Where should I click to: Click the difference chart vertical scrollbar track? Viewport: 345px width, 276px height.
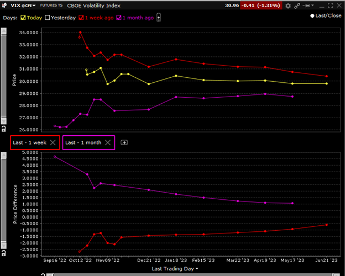point(4,200)
